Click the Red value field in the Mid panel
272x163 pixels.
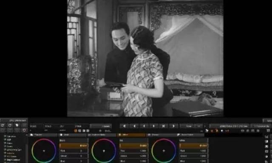(x=133, y=151)
